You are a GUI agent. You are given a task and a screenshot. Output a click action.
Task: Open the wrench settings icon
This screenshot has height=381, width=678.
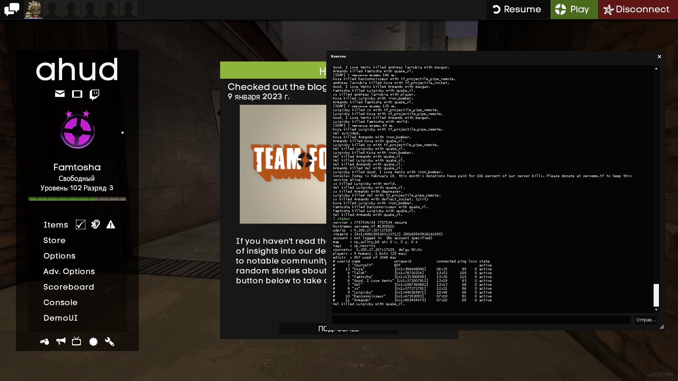[x=109, y=341]
